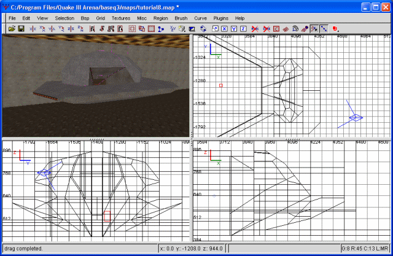
Task: Open the View menu
Action: click(x=42, y=18)
